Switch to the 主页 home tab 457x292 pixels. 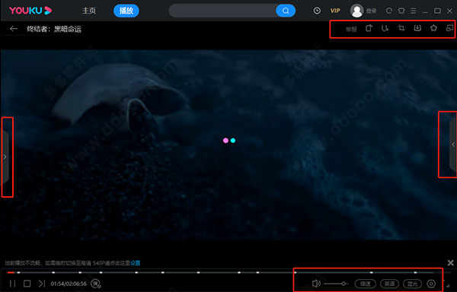coord(89,11)
